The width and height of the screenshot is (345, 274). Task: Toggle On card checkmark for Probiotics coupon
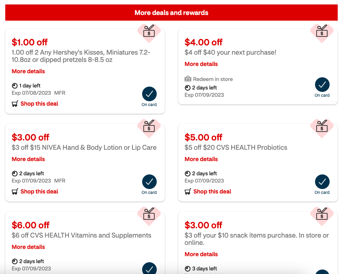pos(322,182)
